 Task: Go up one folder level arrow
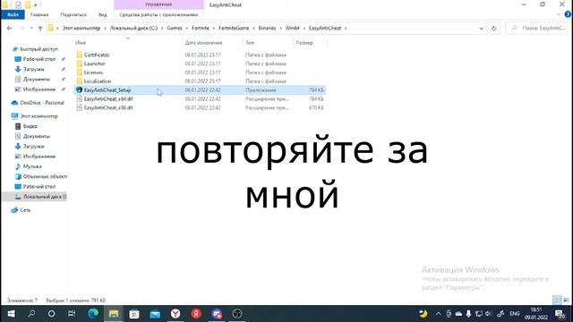pos(40,28)
